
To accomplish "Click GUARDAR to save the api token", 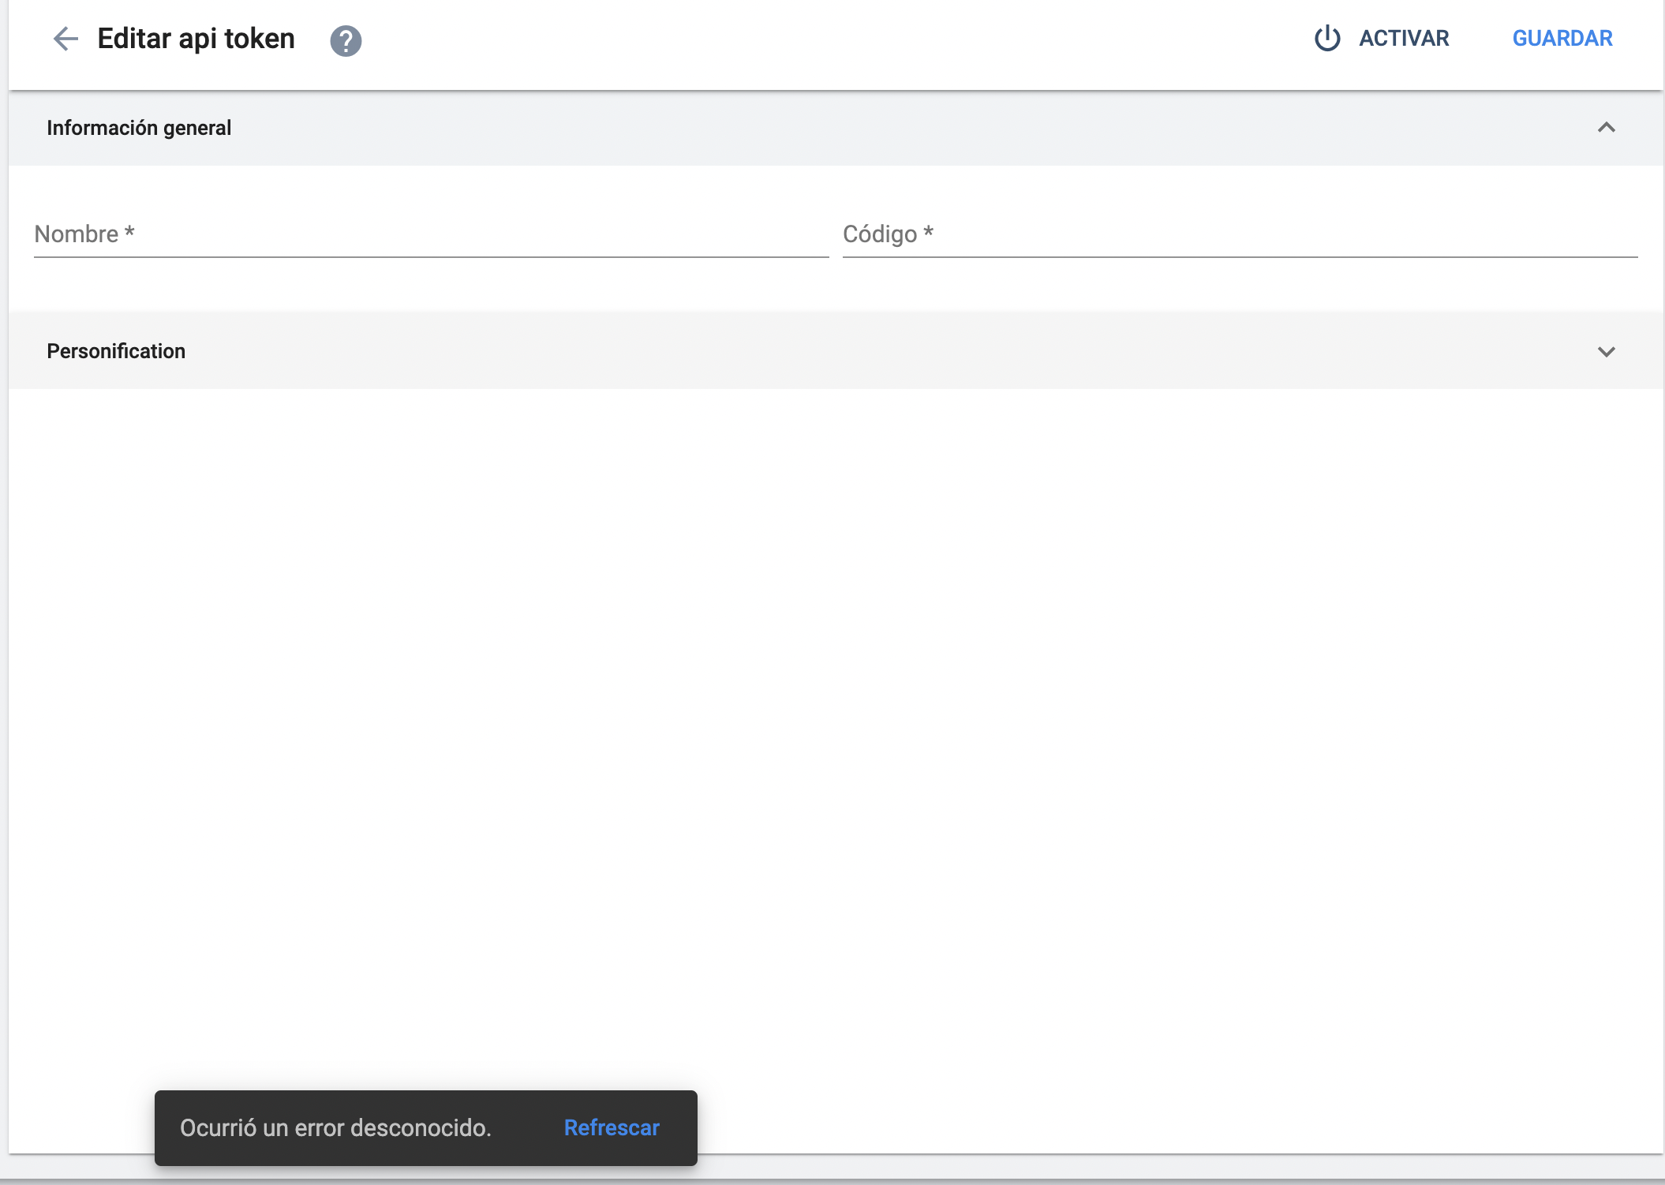I will 1562,38.
